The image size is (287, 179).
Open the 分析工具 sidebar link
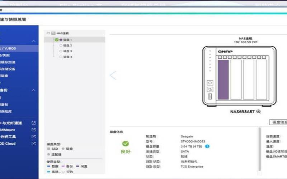pyautogui.click(x=8, y=137)
